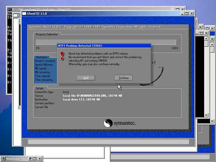Close the cmd.exe console window
The width and height of the screenshot is (216, 162).
point(183,9)
